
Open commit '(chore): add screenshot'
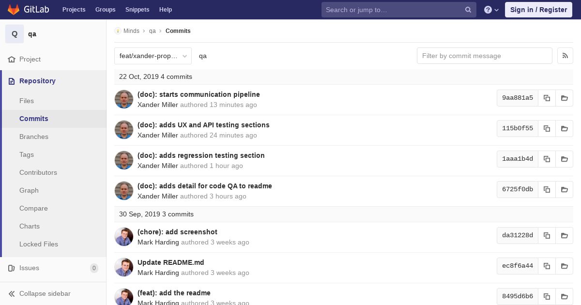[x=177, y=232]
